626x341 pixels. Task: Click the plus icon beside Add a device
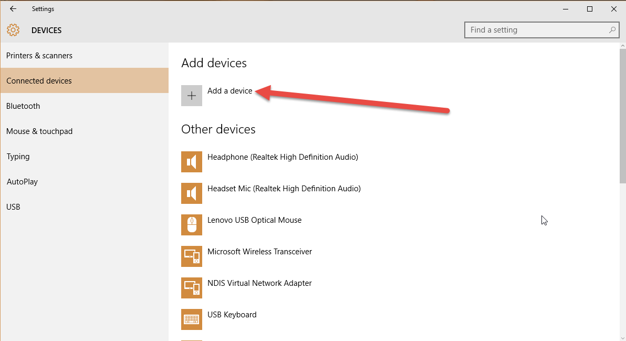[x=192, y=96]
